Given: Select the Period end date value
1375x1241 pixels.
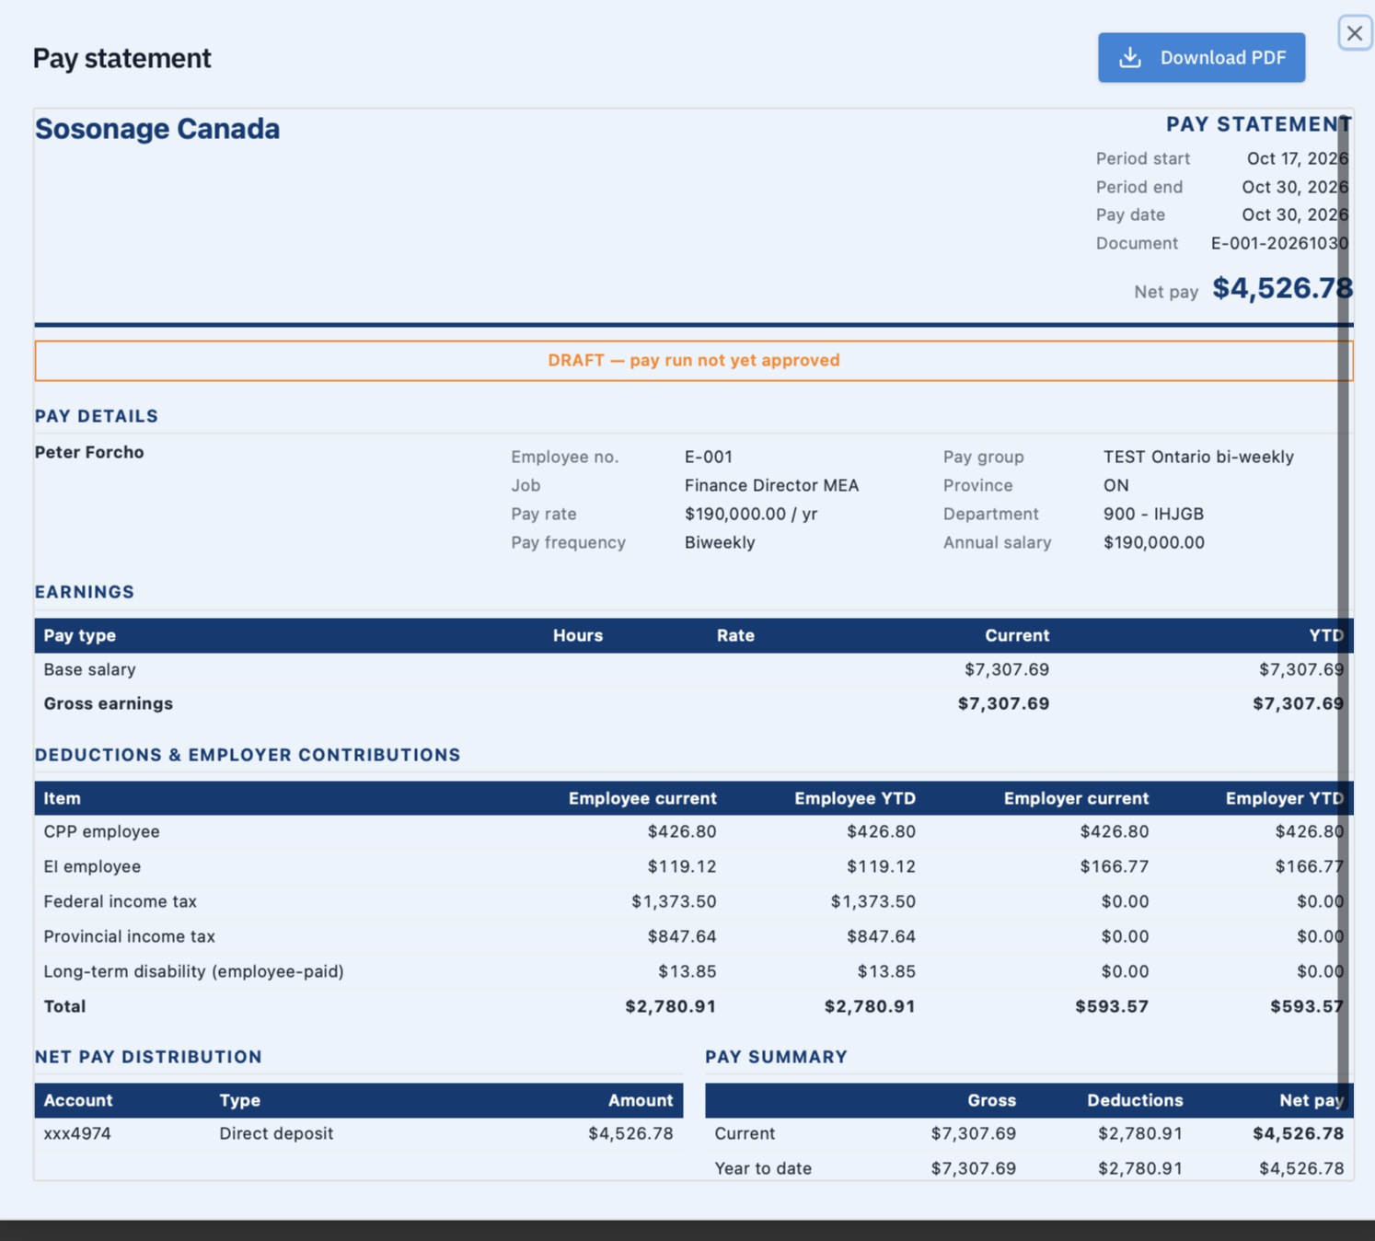Looking at the screenshot, I should (x=1295, y=187).
